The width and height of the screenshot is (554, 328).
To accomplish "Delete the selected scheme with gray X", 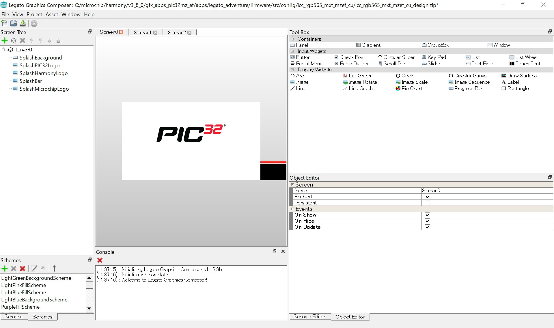I will [14, 269].
